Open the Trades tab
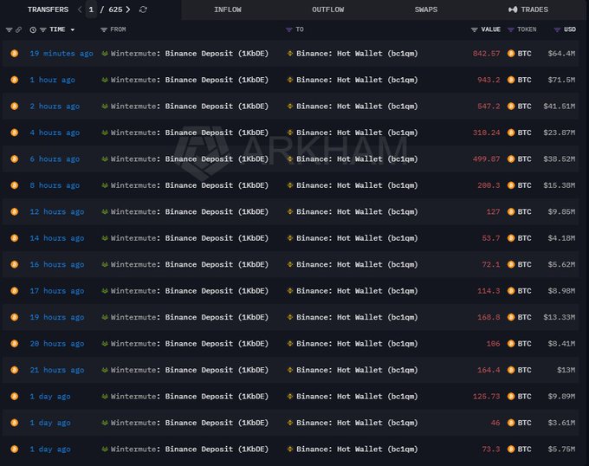 (x=528, y=10)
